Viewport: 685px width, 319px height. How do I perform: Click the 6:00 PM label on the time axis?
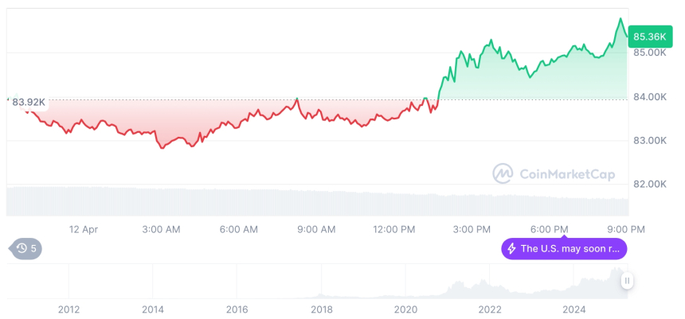coord(550,229)
